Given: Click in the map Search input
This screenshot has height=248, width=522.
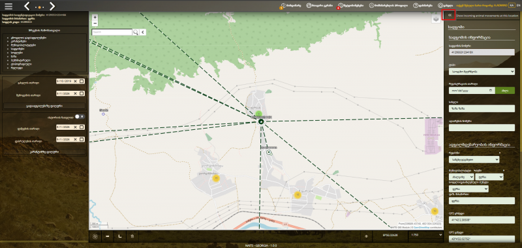Looking at the screenshot, I should click(x=112, y=32).
